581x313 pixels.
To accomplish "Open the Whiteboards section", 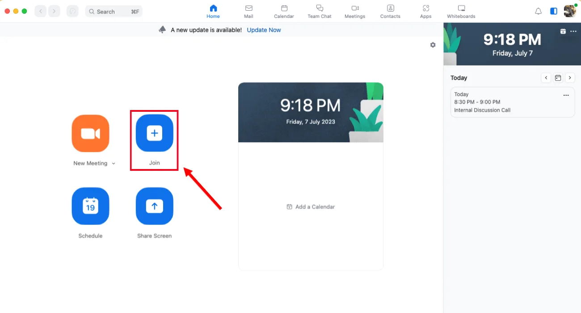I will tap(460, 11).
